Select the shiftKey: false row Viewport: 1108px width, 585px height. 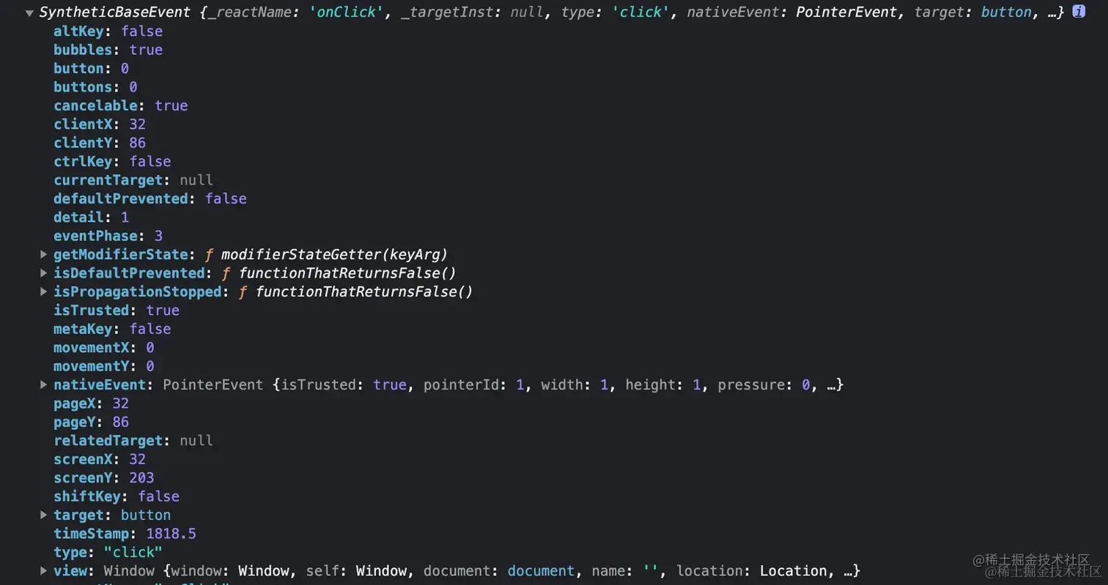pos(117,496)
